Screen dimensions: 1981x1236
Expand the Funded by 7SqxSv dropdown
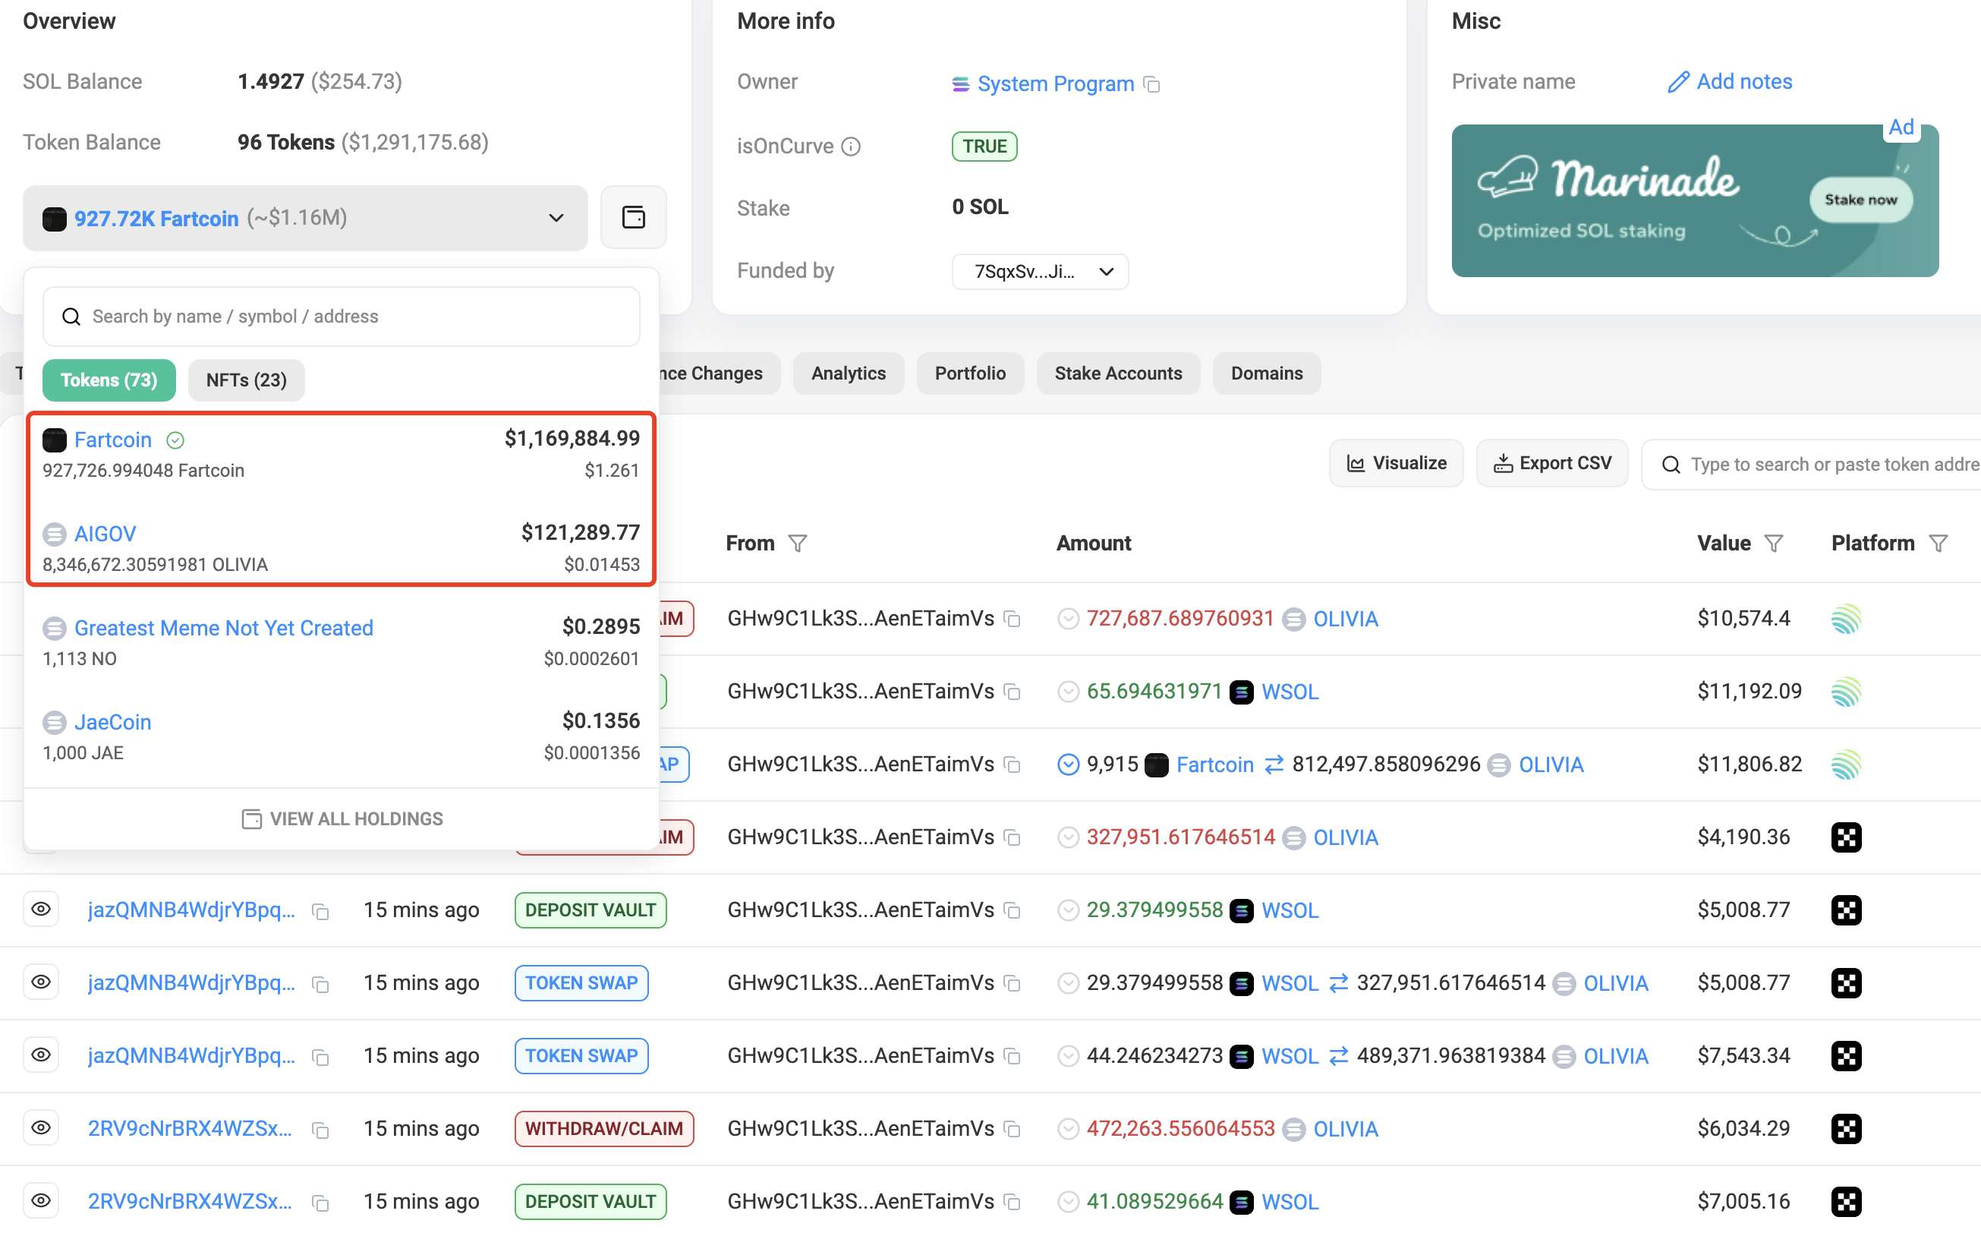tap(1040, 271)
